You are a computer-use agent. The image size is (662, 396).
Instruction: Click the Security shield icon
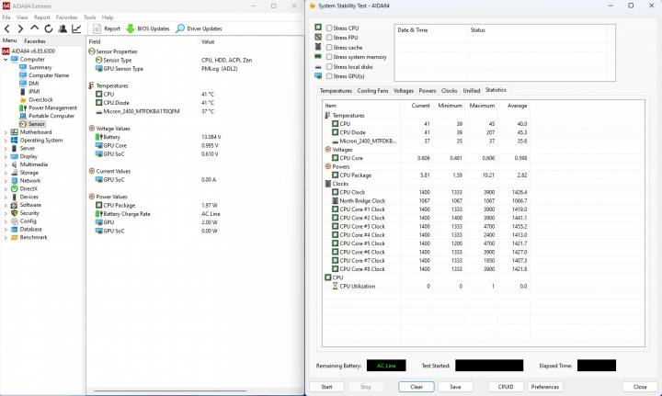[x=15, y=213]
